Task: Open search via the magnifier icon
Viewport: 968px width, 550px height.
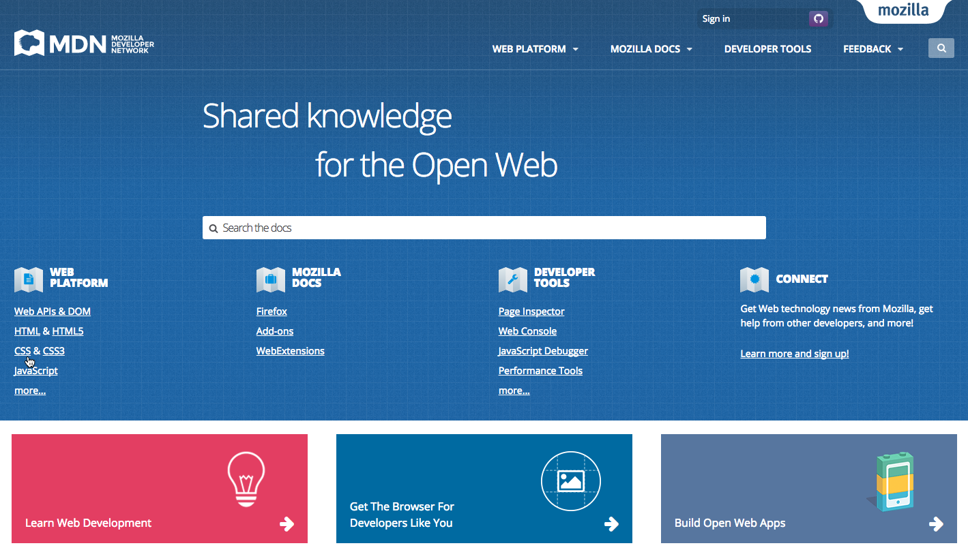Action: 941,48
